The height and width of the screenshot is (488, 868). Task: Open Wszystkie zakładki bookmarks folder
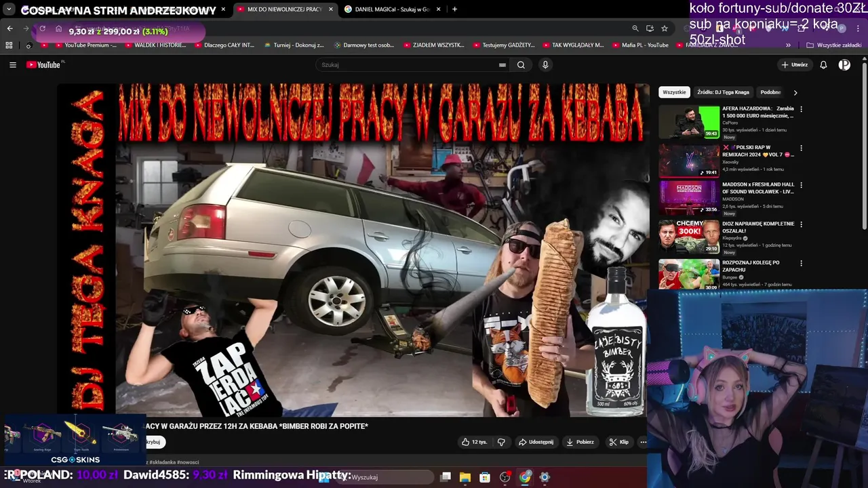(x=833, y=45)
